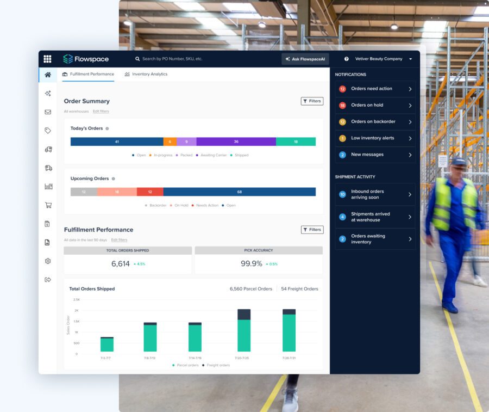The height and width of the screenshot is (412, 489).
Task: Expand the Low inventory alerts row
Action: (375, 138)
